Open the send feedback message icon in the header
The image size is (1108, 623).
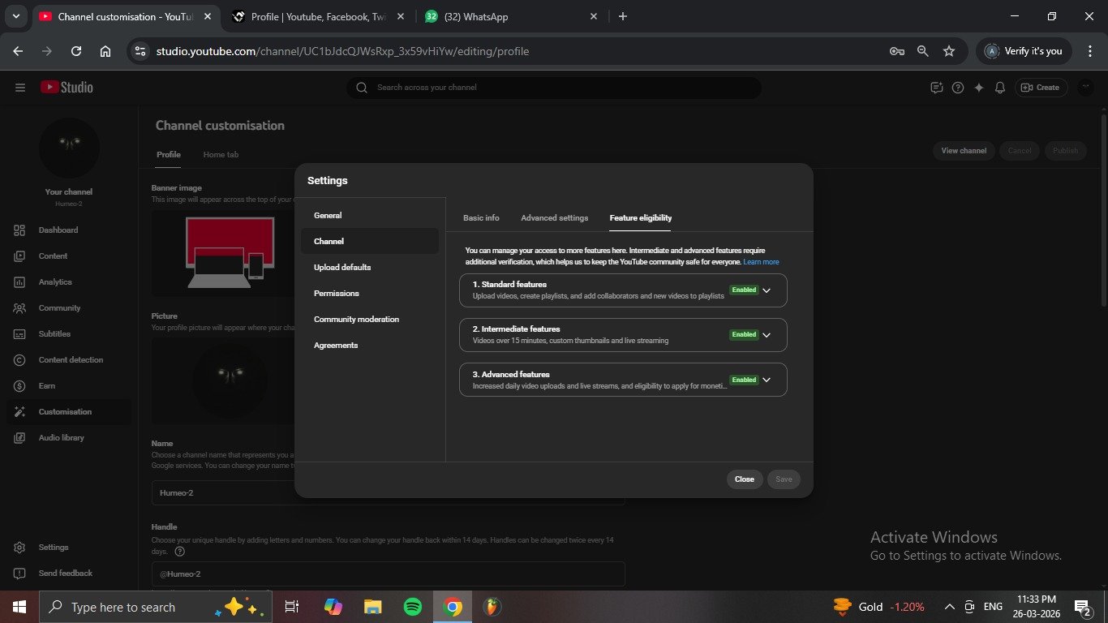[937, 88]
